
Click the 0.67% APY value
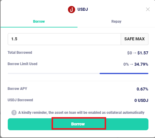142,89
